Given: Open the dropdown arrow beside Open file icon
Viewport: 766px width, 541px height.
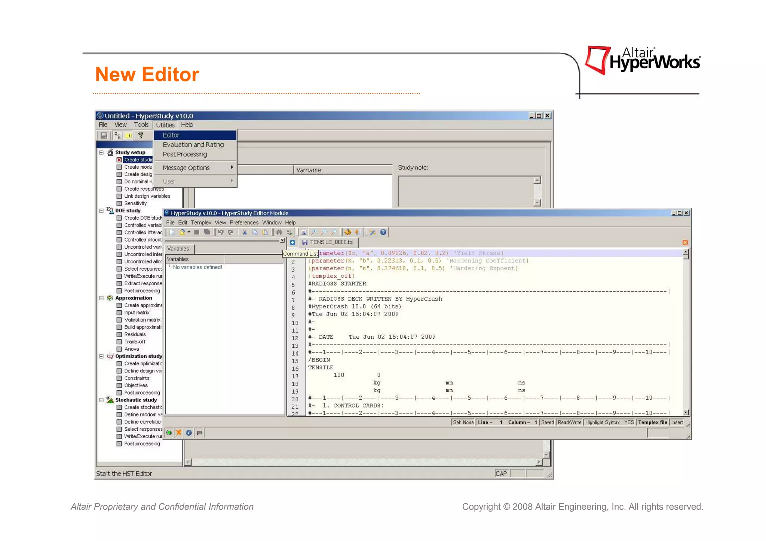Looking at the screenshot, I should 189,232.
